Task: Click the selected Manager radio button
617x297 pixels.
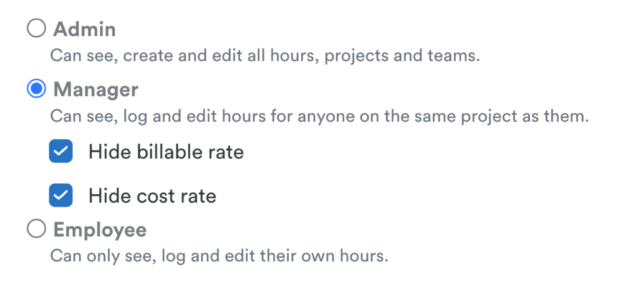Action: point(36,89)
